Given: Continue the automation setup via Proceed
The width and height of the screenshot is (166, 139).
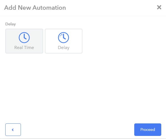Looking at the screenshot, I should coord(148,130).
